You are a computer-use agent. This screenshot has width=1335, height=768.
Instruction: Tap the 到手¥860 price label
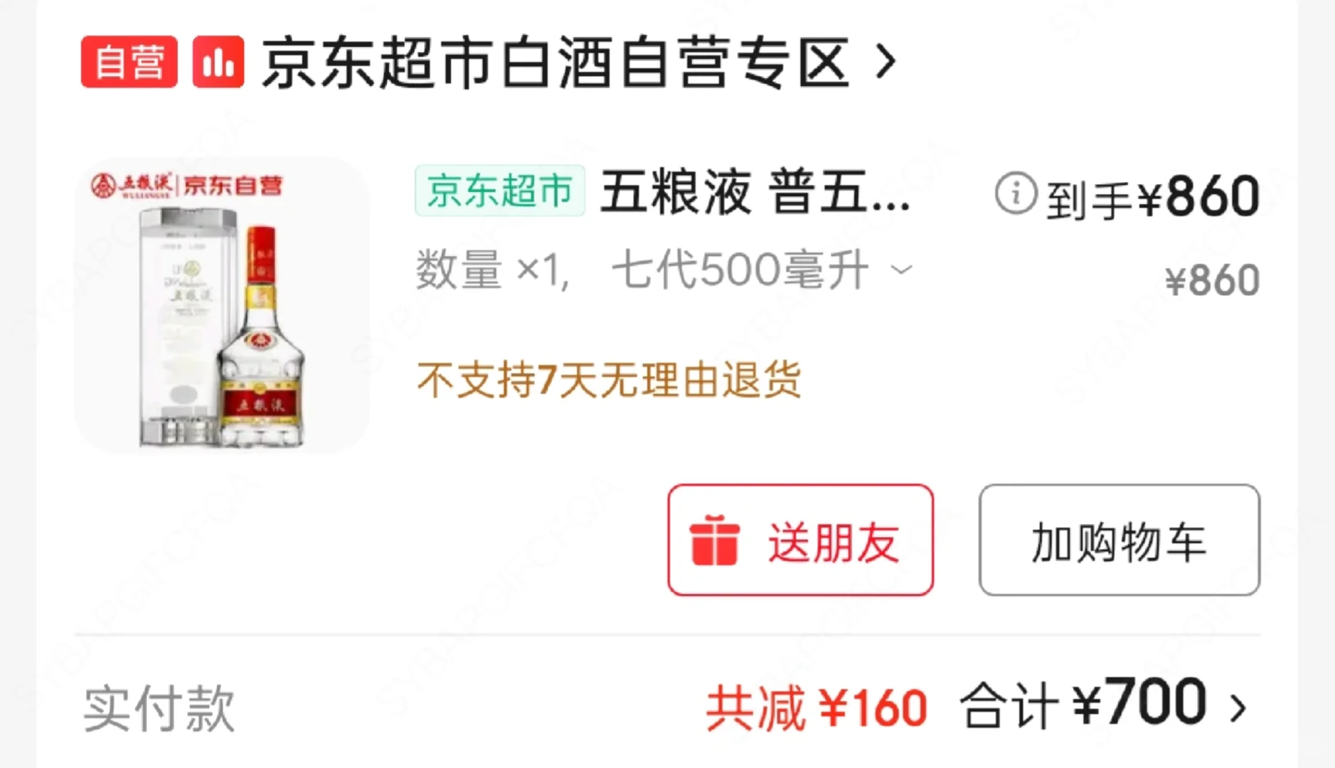pyautogui.click(x=1153, y=196)
